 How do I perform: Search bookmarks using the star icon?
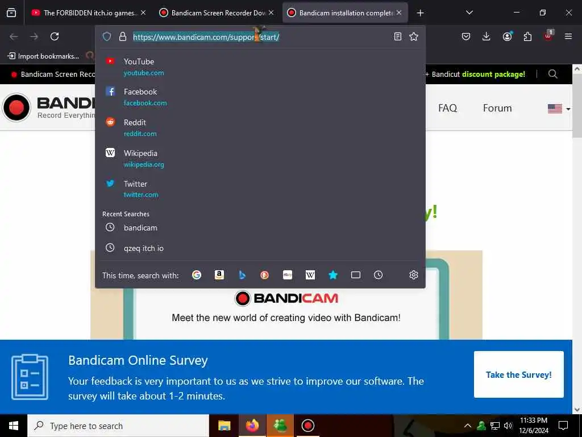coord(333,275)
